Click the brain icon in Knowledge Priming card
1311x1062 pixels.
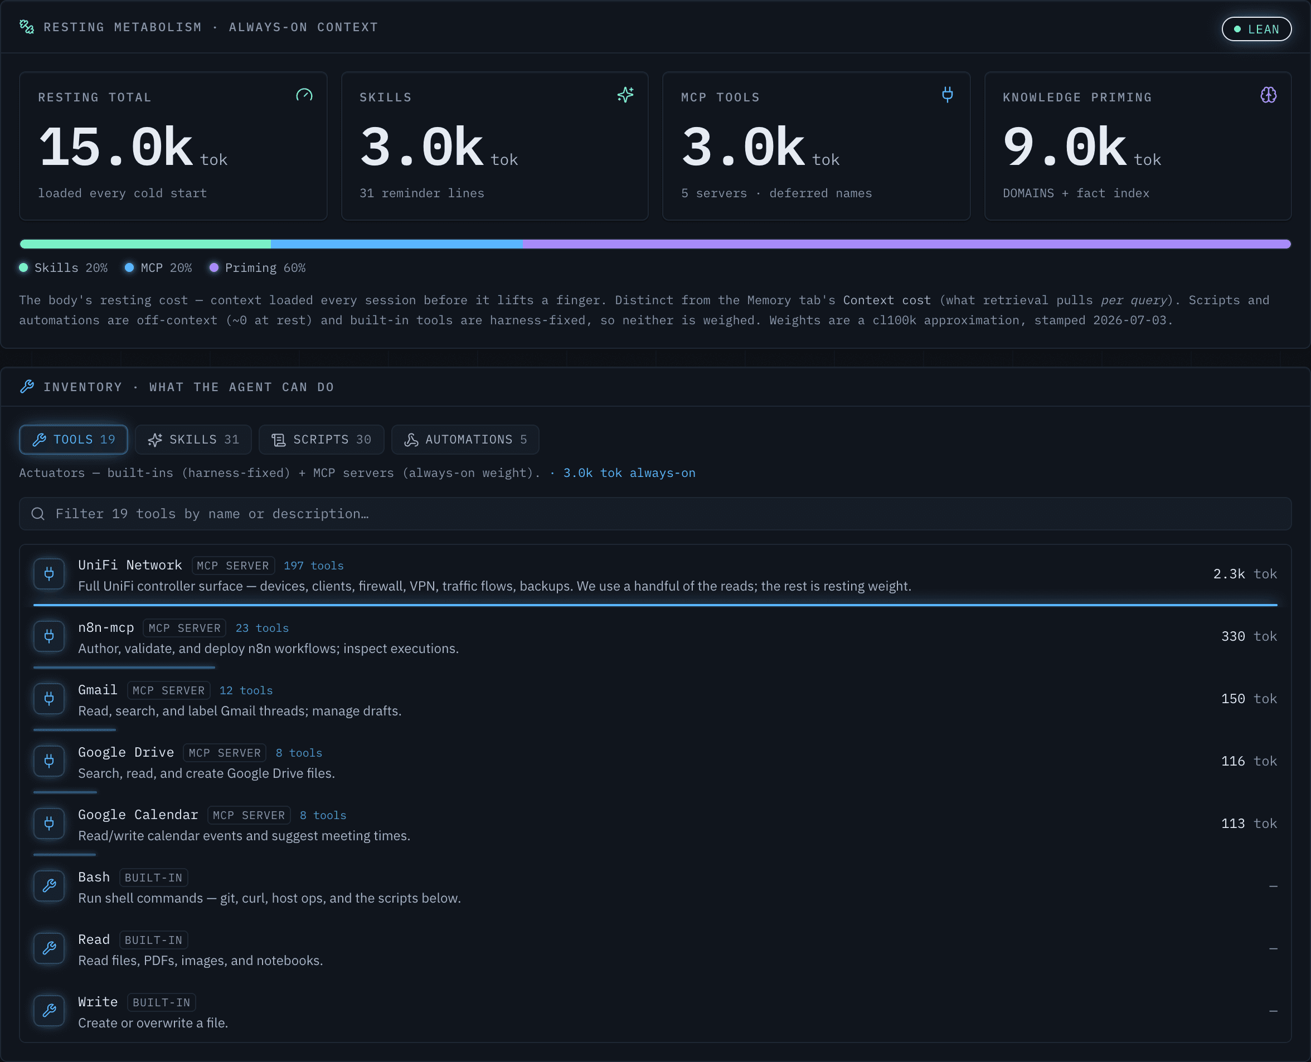[x=1269, y=95]
